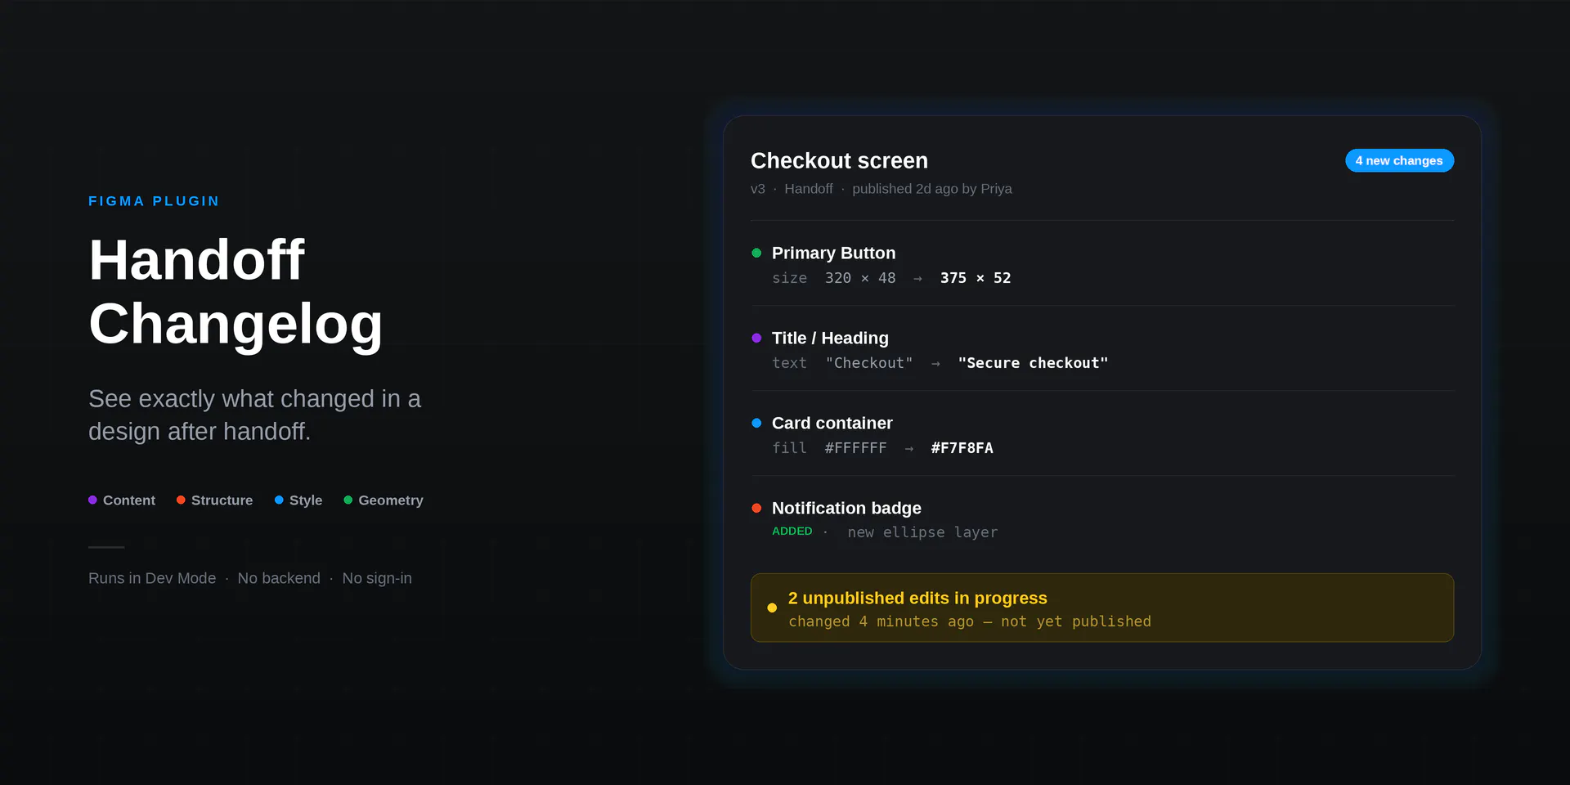Click the red Structure legend dot

point(181,500)
